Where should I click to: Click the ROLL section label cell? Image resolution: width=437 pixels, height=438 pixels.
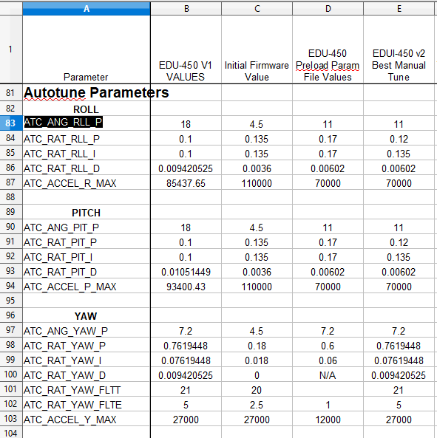[87, 109]
